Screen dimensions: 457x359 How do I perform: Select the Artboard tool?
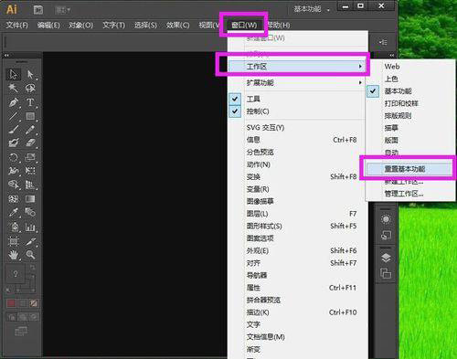pos(13,241)
